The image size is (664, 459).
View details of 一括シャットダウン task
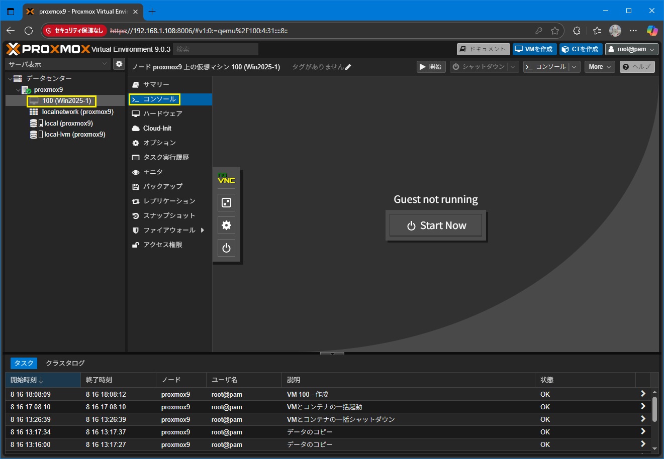tap(643, 419)
